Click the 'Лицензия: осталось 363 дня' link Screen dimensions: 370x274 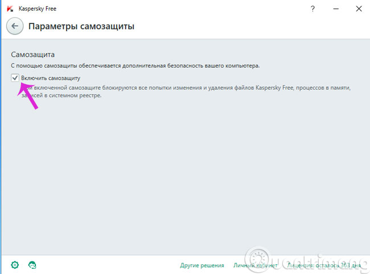(324, 265)
